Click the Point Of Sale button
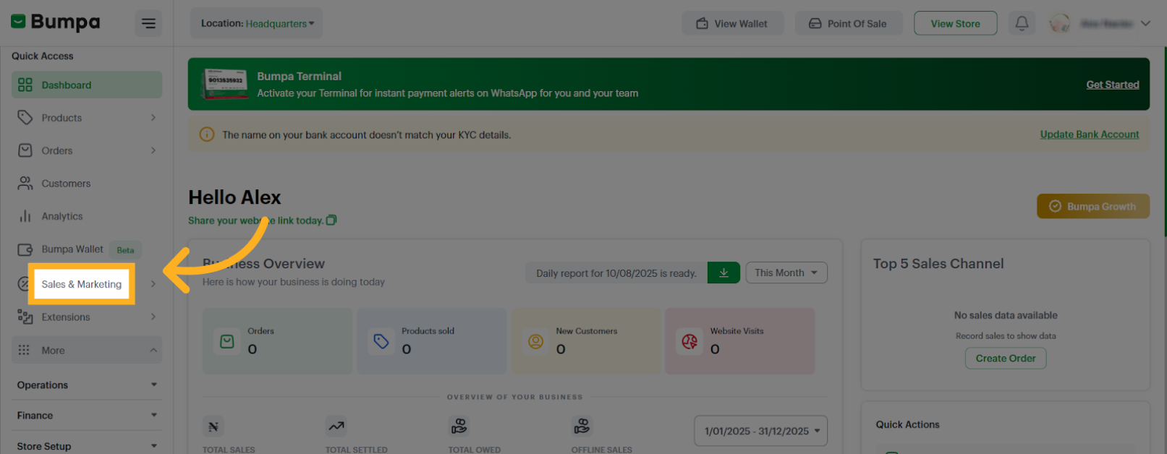 tap(848, 23)
